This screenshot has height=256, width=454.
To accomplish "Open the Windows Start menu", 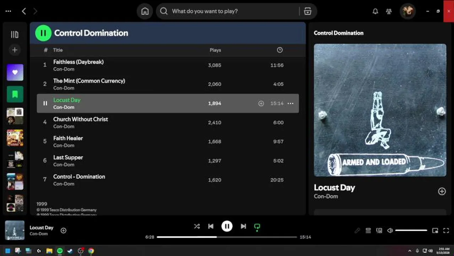I will click(8, 251).
